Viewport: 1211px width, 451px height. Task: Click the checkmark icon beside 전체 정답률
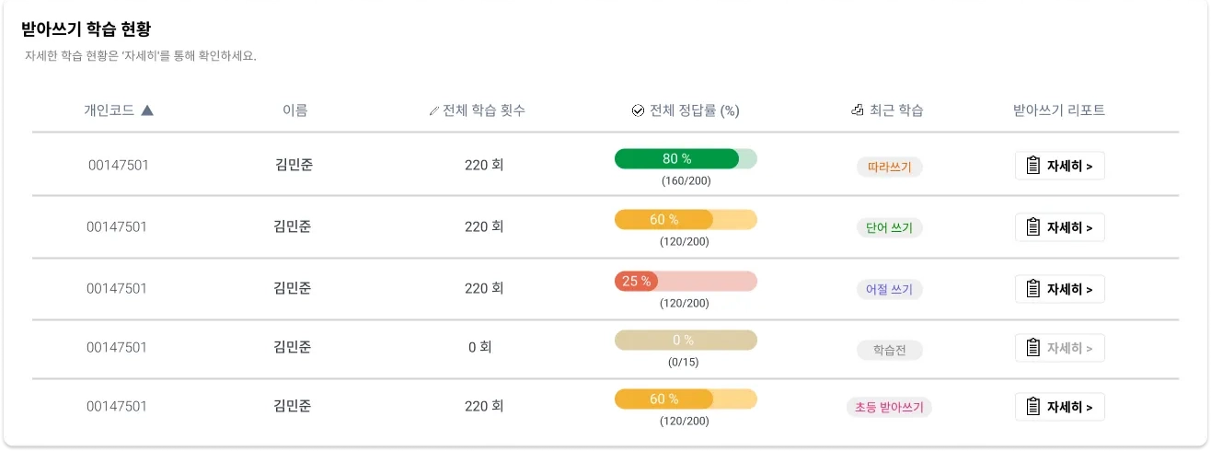point(638,110)
